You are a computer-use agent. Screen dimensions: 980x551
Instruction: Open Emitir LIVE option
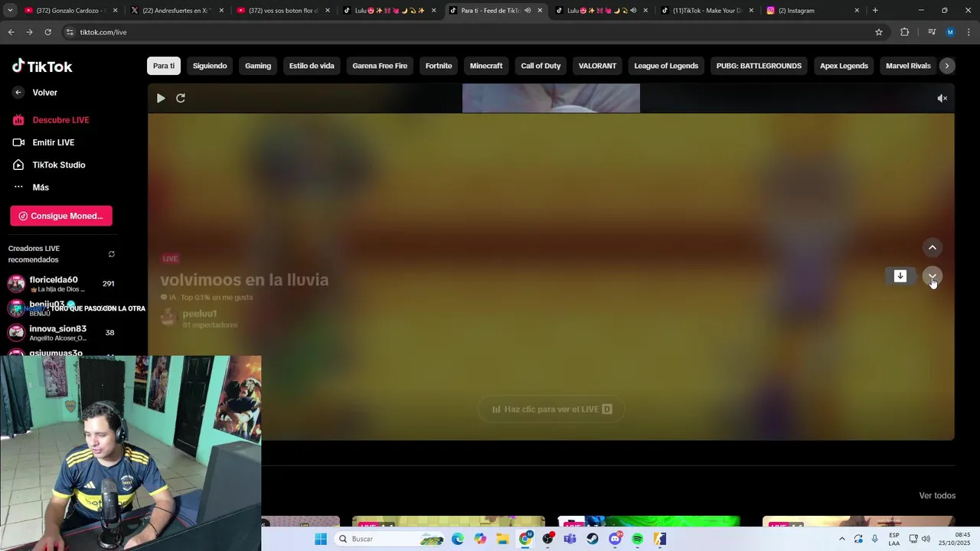44,142
